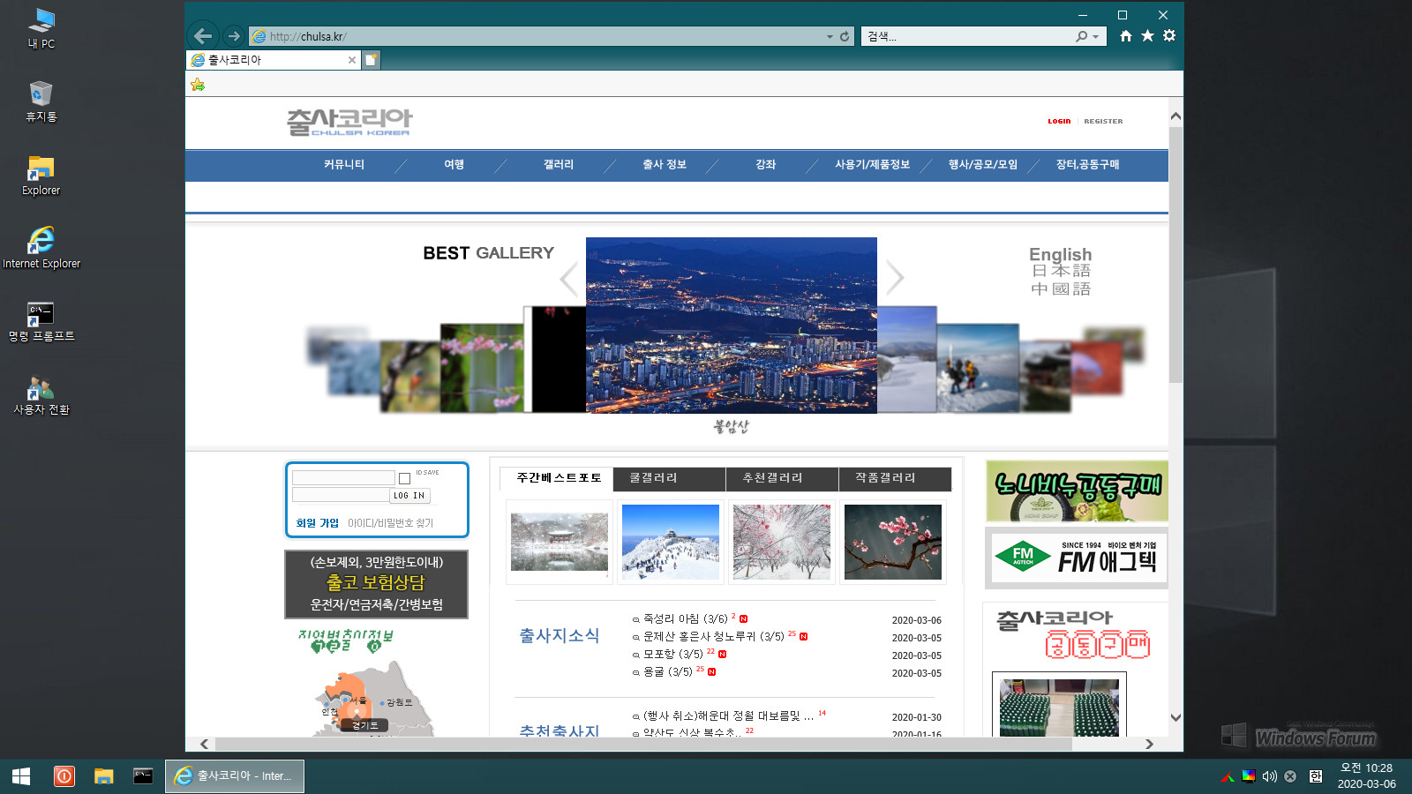Click the LOG IN button
Viewport: 1412px width, 794px height.
(x=409, y=496)
